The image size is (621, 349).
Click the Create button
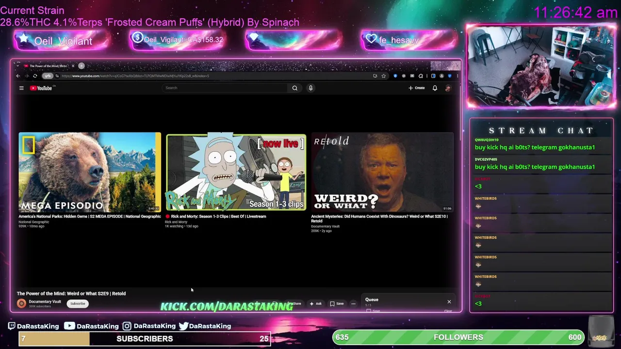click(x=416, y=88)
